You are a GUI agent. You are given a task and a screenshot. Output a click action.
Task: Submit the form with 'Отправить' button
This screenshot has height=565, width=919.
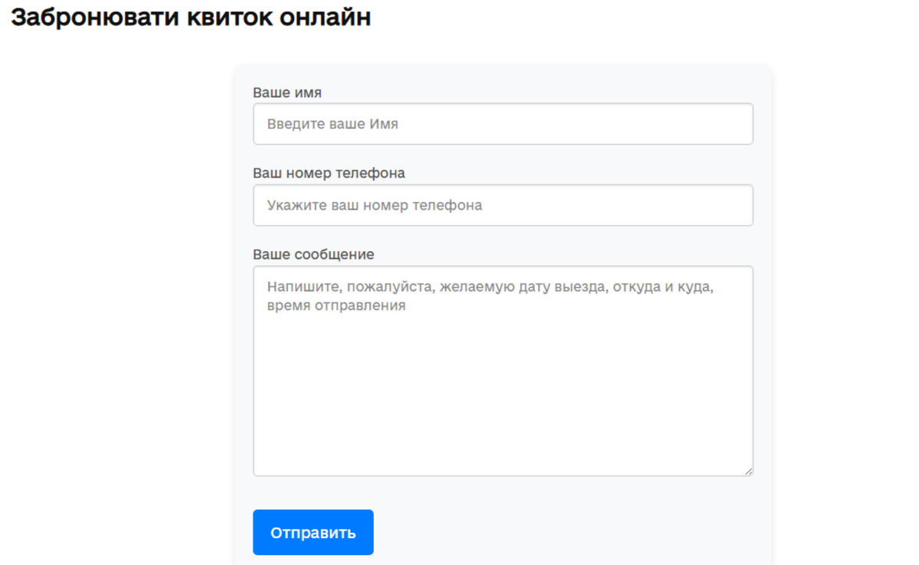pos(313,532)
